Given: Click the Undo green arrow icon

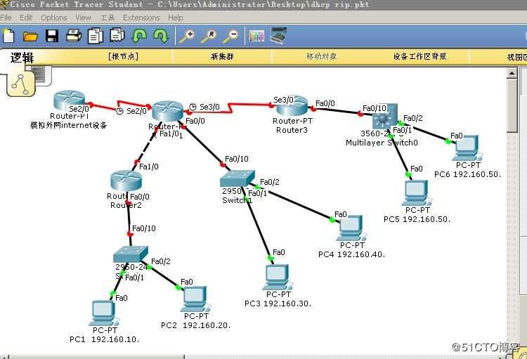Looking at the screenshot, I should 139,36.
